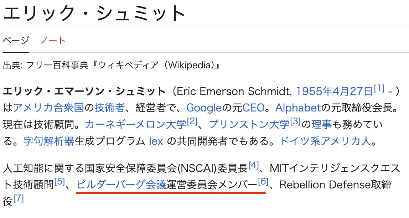The height and width of the screenshot is (218, 409).
Task: Open the アメリカ合衆国 link
Action: coord(48,108)
